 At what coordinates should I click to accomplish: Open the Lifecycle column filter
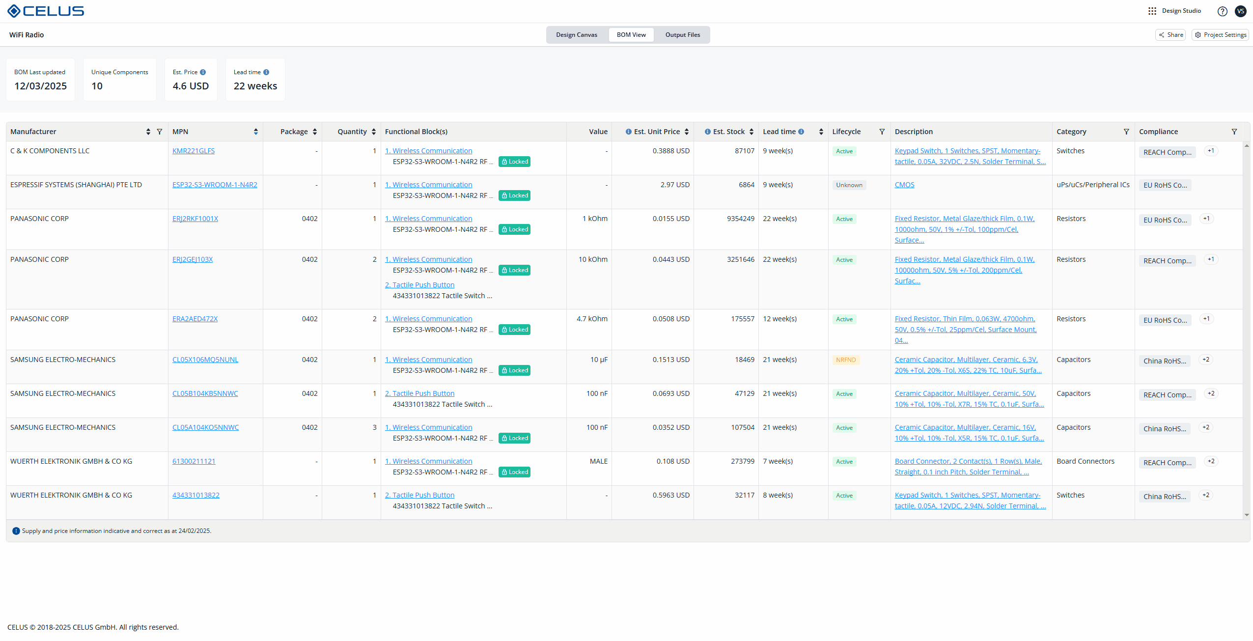882,132
